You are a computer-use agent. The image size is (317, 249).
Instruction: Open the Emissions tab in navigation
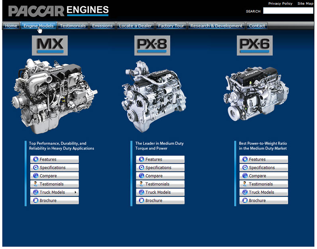pos(102,26)
